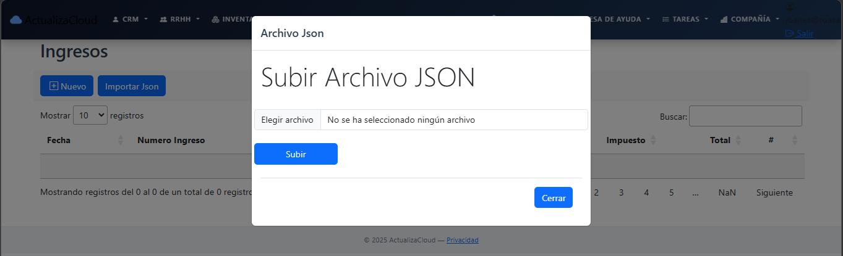Click the plus icon on Nuevo button
This screenshot has height=256, width=843.
click(x=53, y=86)
